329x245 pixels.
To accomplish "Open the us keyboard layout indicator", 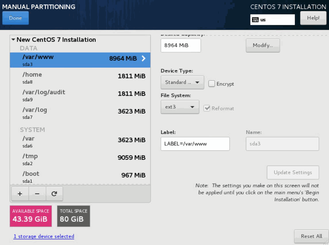I will coord(272,20).
